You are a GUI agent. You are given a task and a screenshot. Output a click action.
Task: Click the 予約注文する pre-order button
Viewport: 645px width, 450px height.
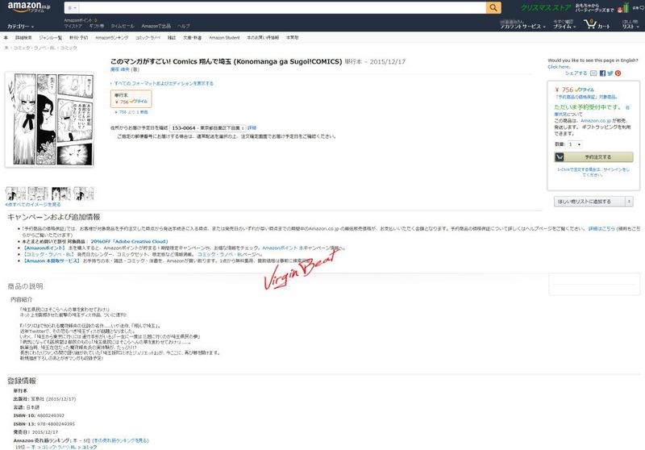[593, 156]
